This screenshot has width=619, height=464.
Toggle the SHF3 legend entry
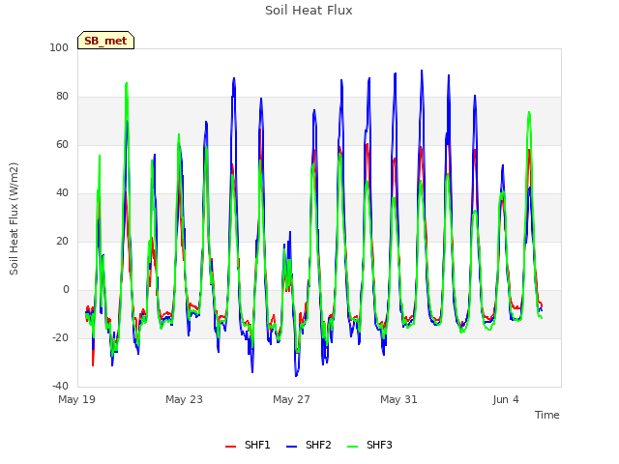369,446
